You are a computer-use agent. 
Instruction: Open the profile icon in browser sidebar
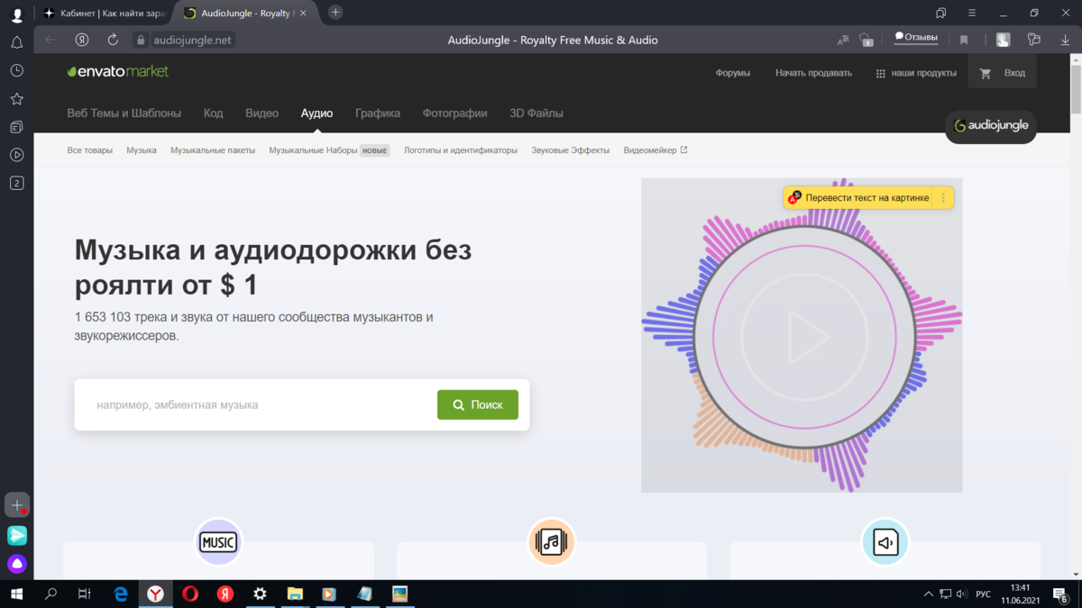[16, 14]
